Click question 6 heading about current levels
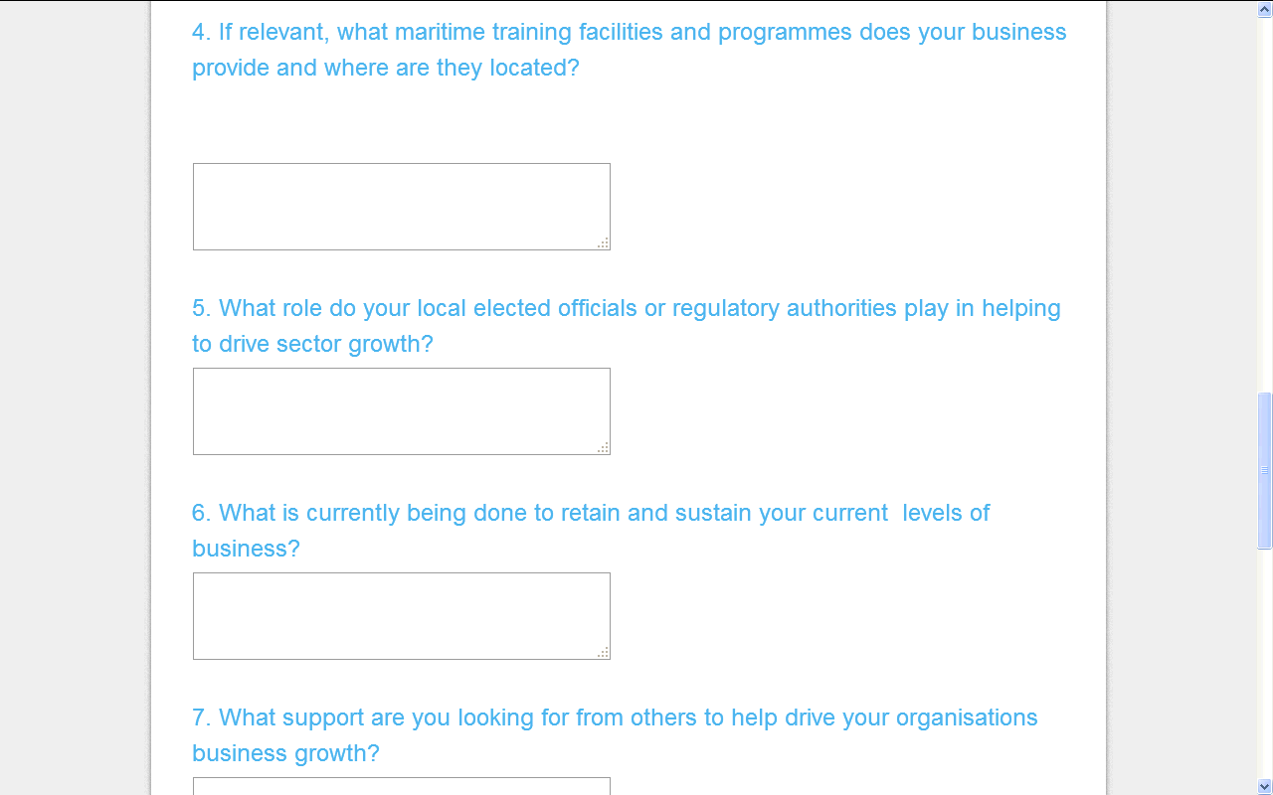The height and width of the screenshot is (795, 1273). 591,531
